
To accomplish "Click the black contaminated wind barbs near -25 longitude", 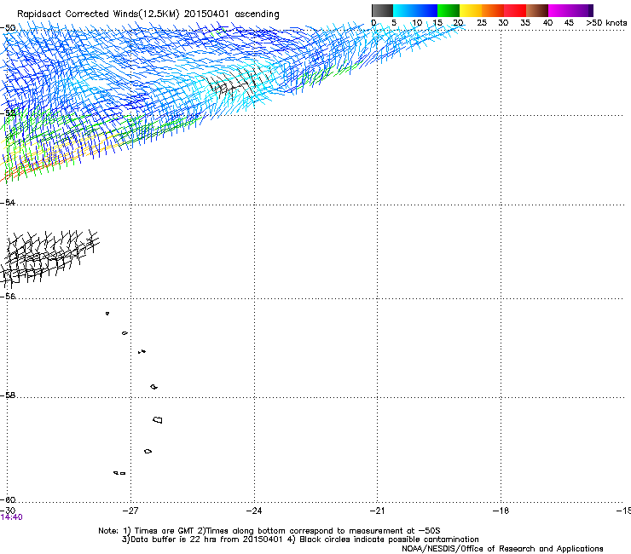I will 237,83.
